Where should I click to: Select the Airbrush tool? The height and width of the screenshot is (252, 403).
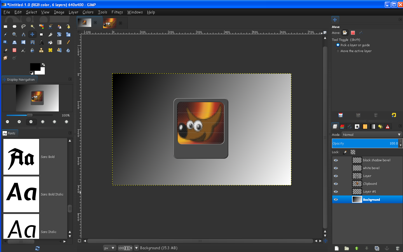pyautogui.click(x=24, y=50)
